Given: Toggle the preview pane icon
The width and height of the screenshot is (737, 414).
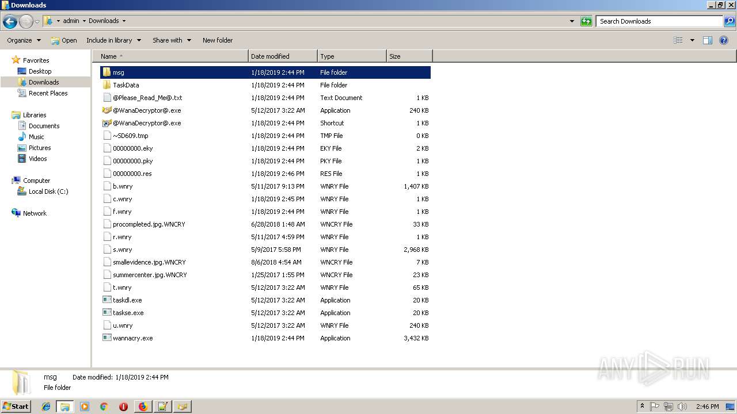Looking at the screenshot, I should pyautogui.click(x=708, y=40).
